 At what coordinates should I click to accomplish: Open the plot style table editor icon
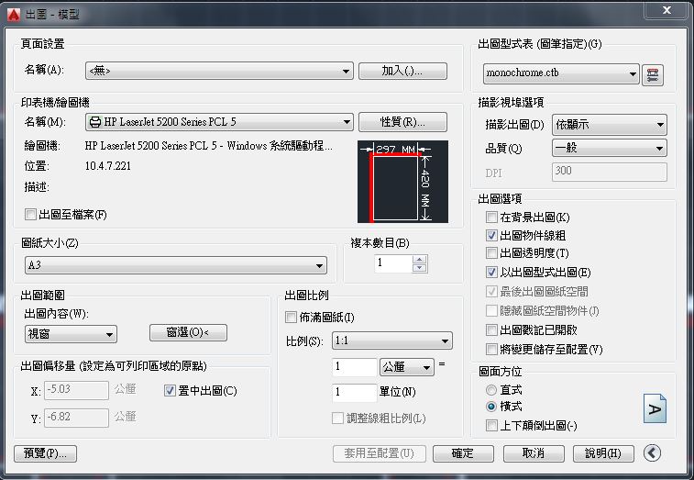click(653, 74)
